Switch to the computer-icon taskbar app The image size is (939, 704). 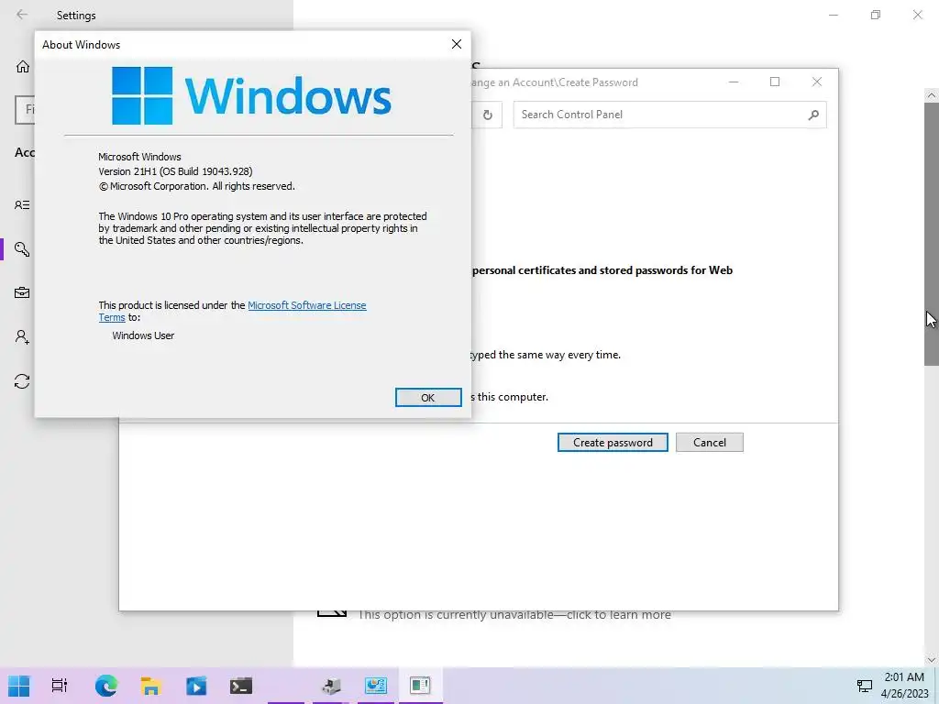coord(330,686)
